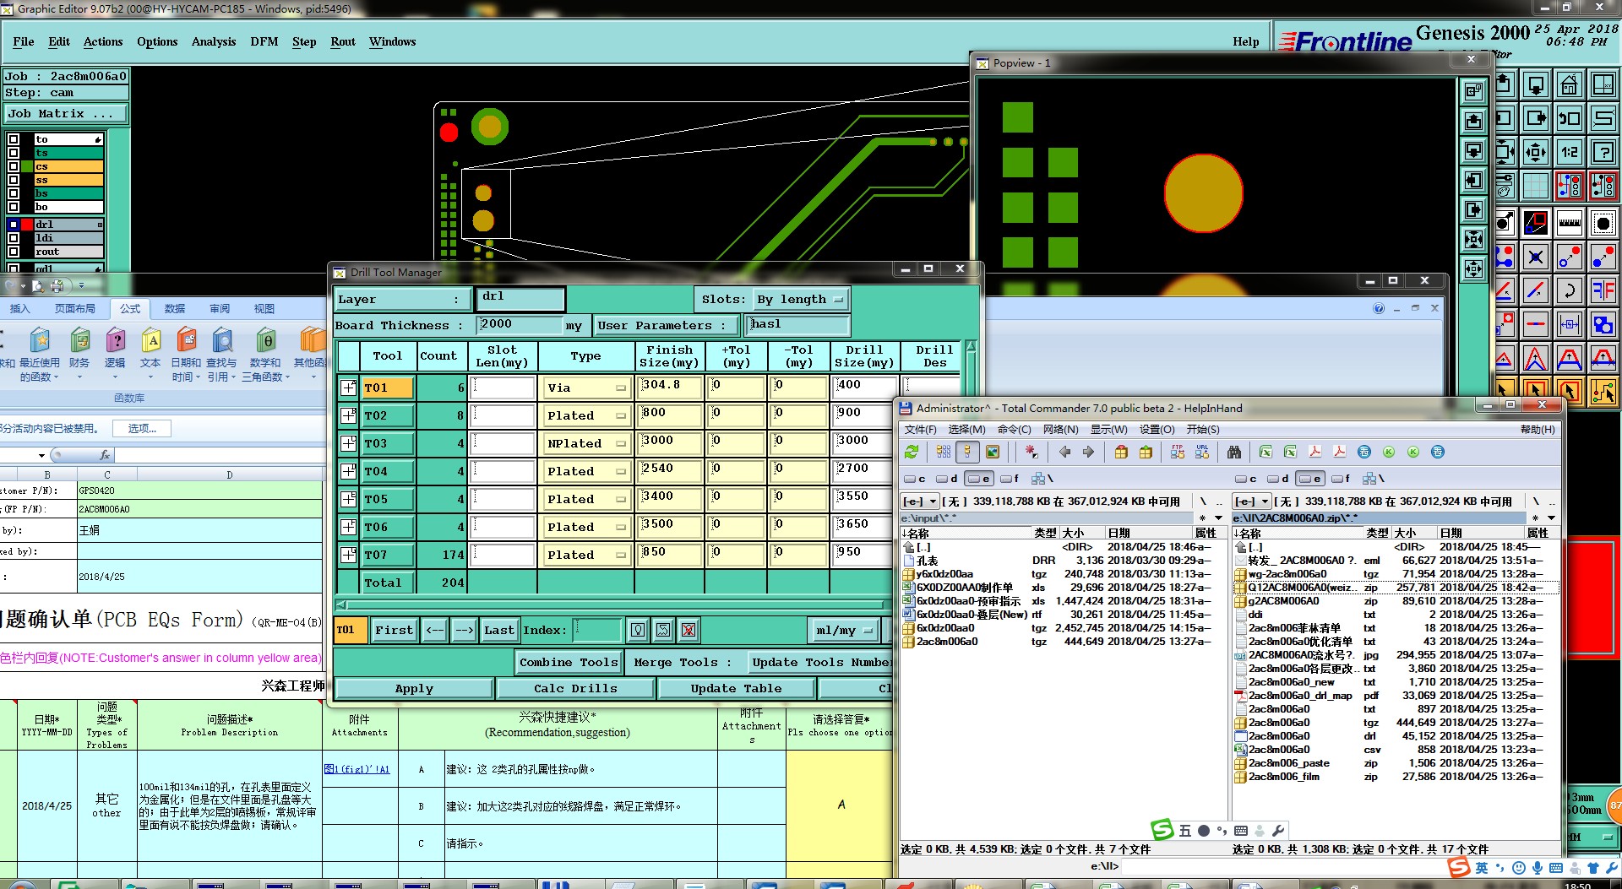Viewport: 1622px width, 889px height.
Task: Click the 1:2 zoom scale icon
Action: (1569, 152)
